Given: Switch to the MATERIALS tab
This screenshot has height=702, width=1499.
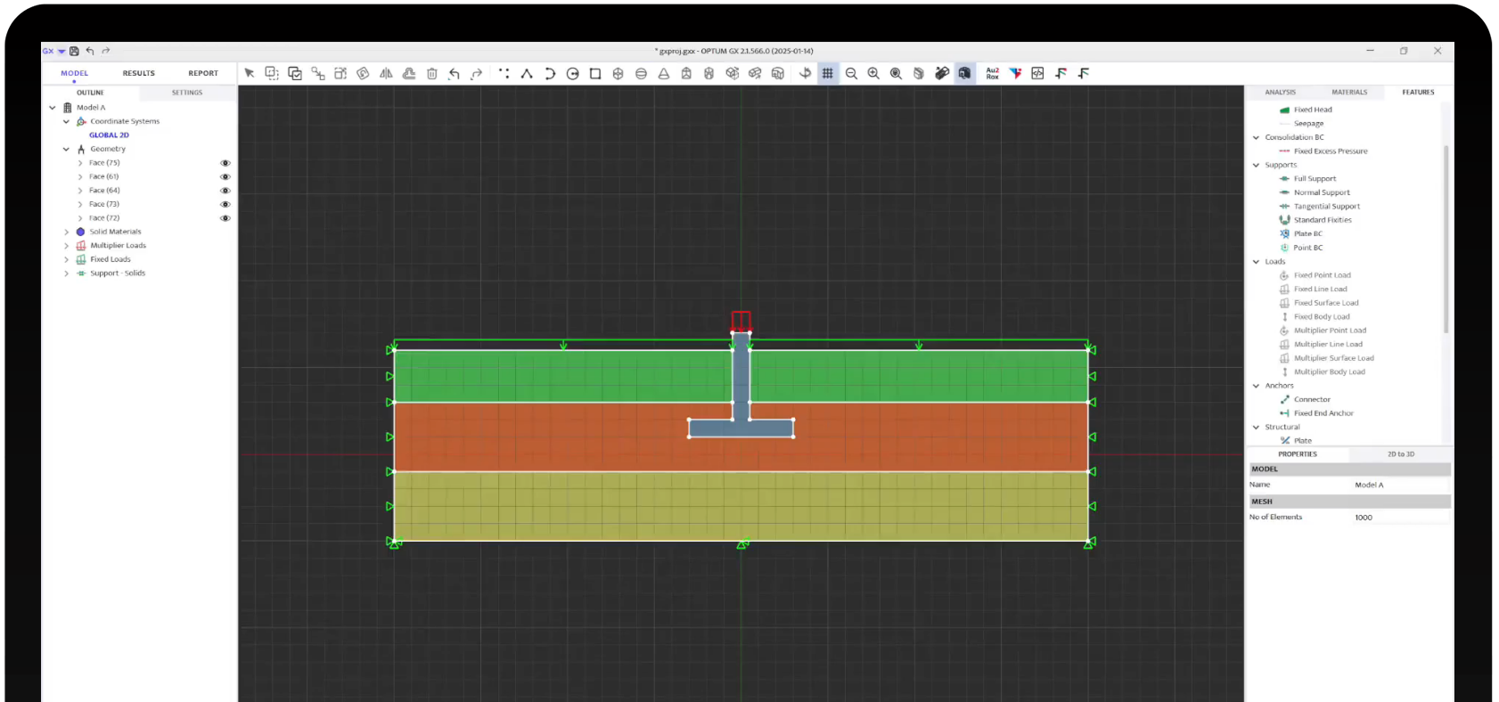Looking at the screenshot, I should pyautogui.click(x=1349, y=93).
